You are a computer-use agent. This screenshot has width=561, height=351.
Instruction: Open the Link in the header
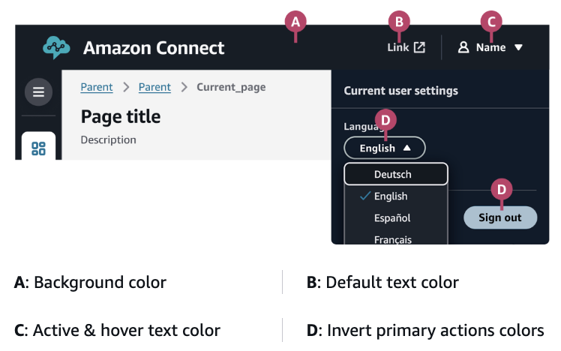pyautogui.click(x=398, y=47)
